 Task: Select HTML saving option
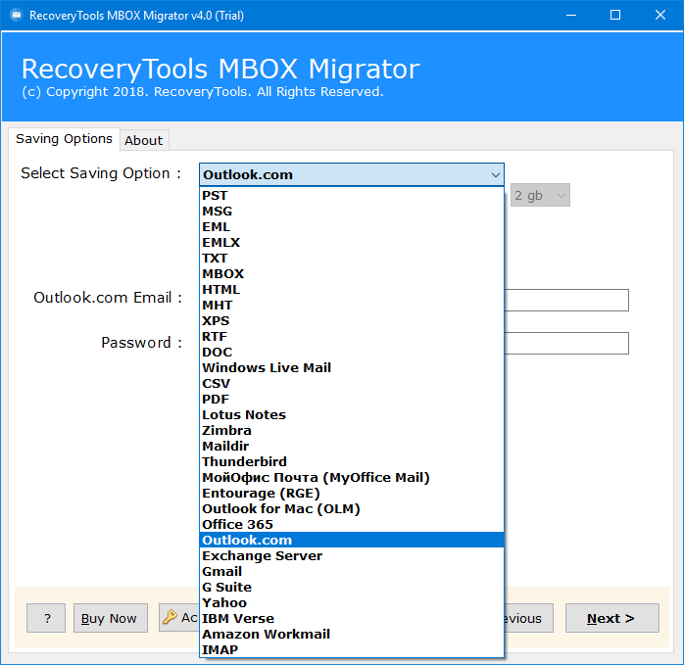click(352, 290)
